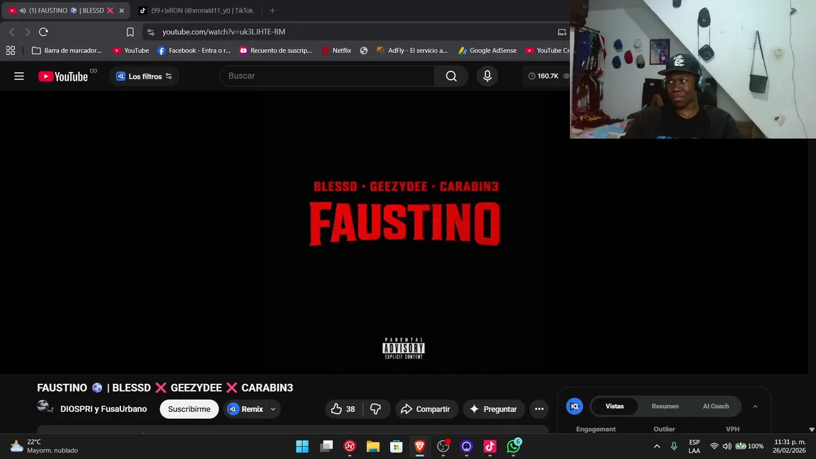Open DIOSPRI y FusaUrbano channel avatar
This screenshot has height=459, width=816.
[x=45, y=408]
